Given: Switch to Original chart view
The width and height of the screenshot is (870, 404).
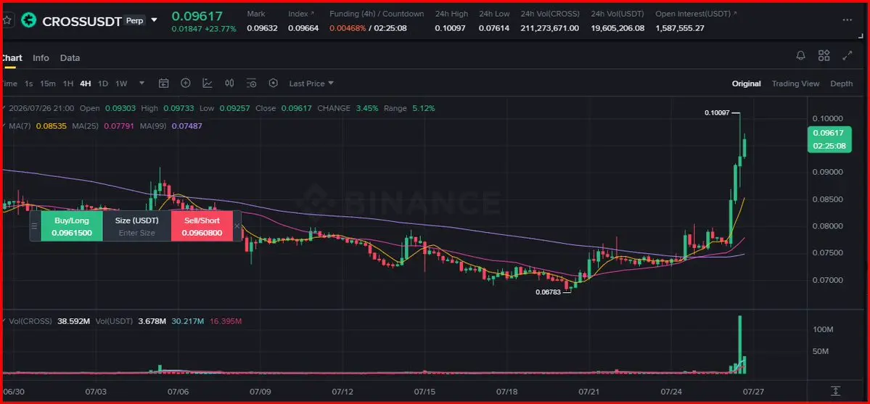Looking at the screenshot, I should (746, 83).
